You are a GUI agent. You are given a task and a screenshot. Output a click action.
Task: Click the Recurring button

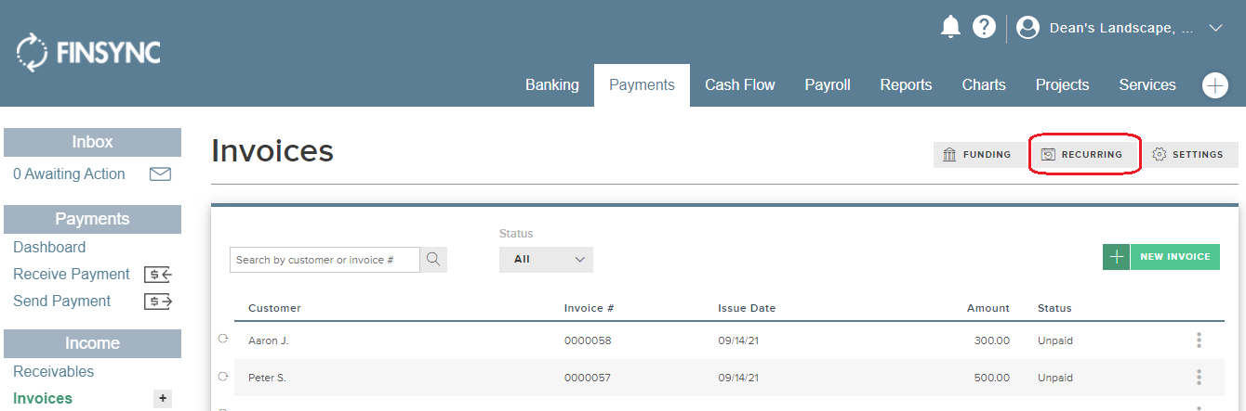point(1083,155)
